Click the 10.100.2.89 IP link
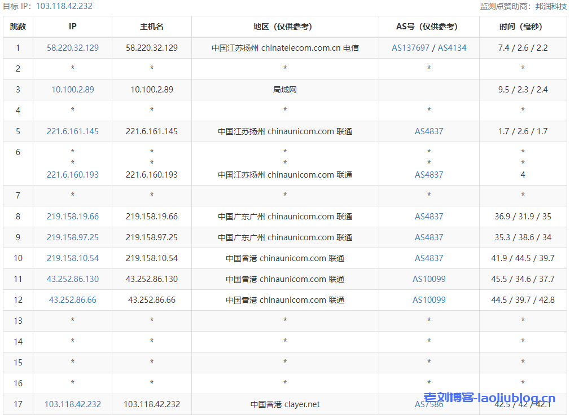 [x=73, y=90]
